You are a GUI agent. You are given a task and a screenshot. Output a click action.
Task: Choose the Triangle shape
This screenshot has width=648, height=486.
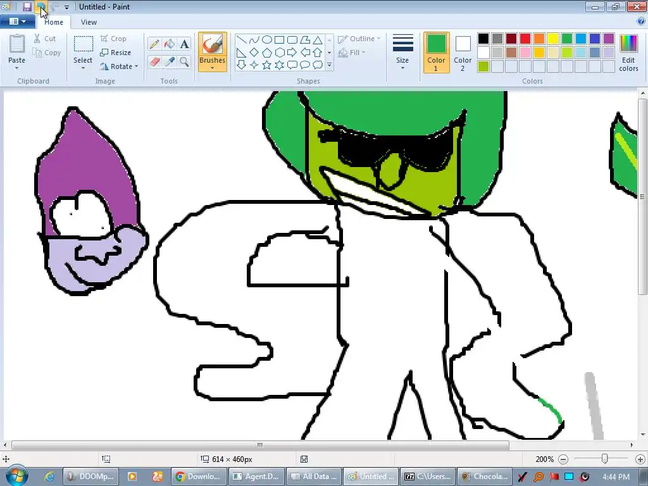click(x=318, y=40)
